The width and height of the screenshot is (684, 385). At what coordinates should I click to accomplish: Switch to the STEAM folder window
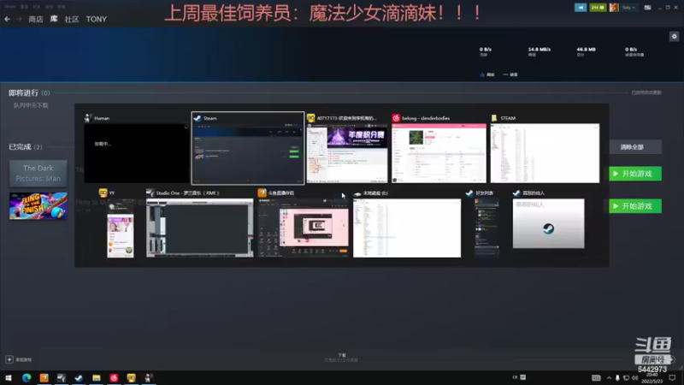[x=545, y=153]
